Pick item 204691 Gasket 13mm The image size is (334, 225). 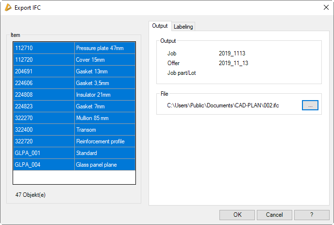pyautogui.click(x=74, y=71)
